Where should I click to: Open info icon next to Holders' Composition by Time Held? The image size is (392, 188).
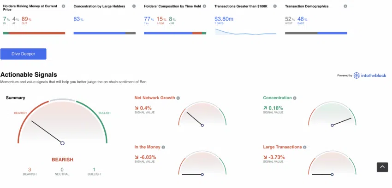[x=204, y=6]
